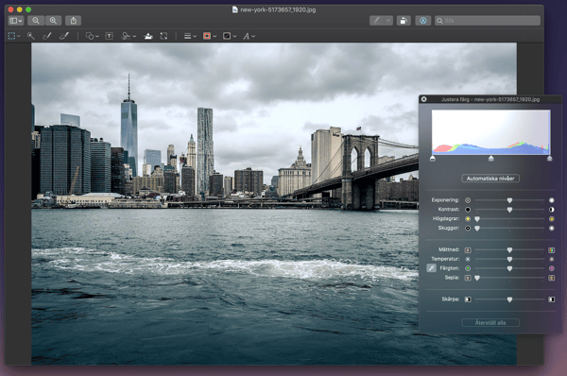Screen dimensions: 567x376
Task: Click the color histogram display
Action: pos(491,132)
